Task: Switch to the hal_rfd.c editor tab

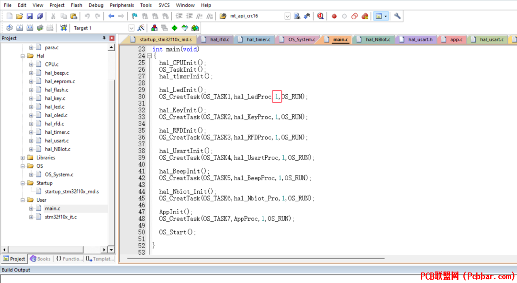Action: click(217, 40)
